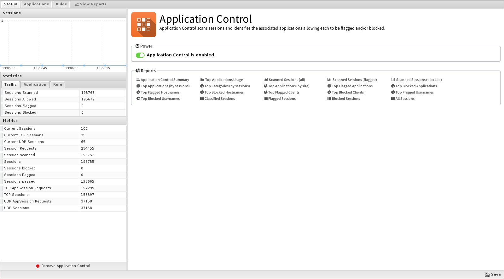The image size is (504, 279).
Task: Click the pie icon beside Top Flagged Hostnames
Action: coord(138,92)
